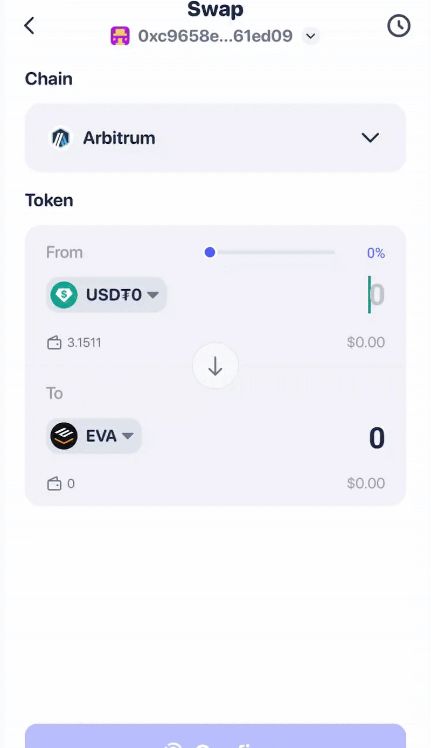Click the wallet address 0xc9658e...61ed09

tap(215, 36)
